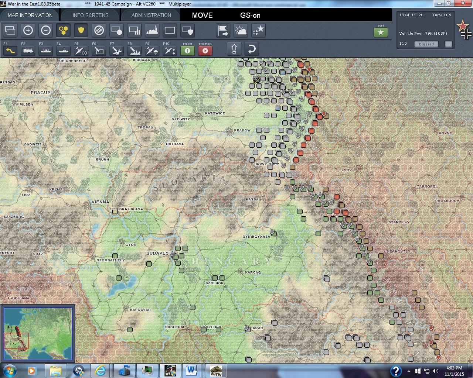Click the green SOFT star button
The image size is (473, 378).
(381, 32)
